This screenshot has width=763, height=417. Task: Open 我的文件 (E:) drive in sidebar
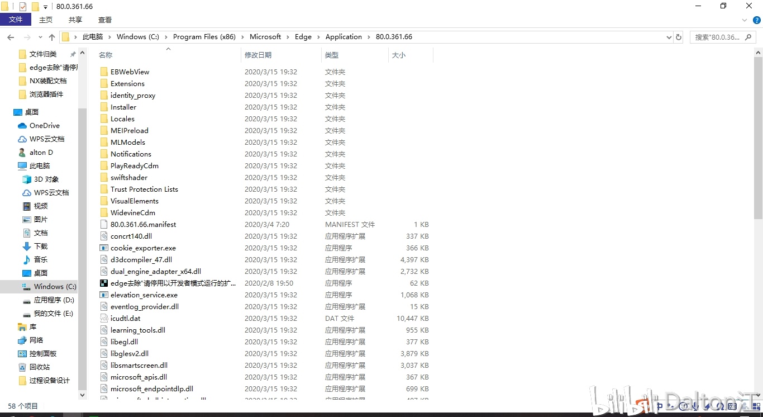[53, 313]
